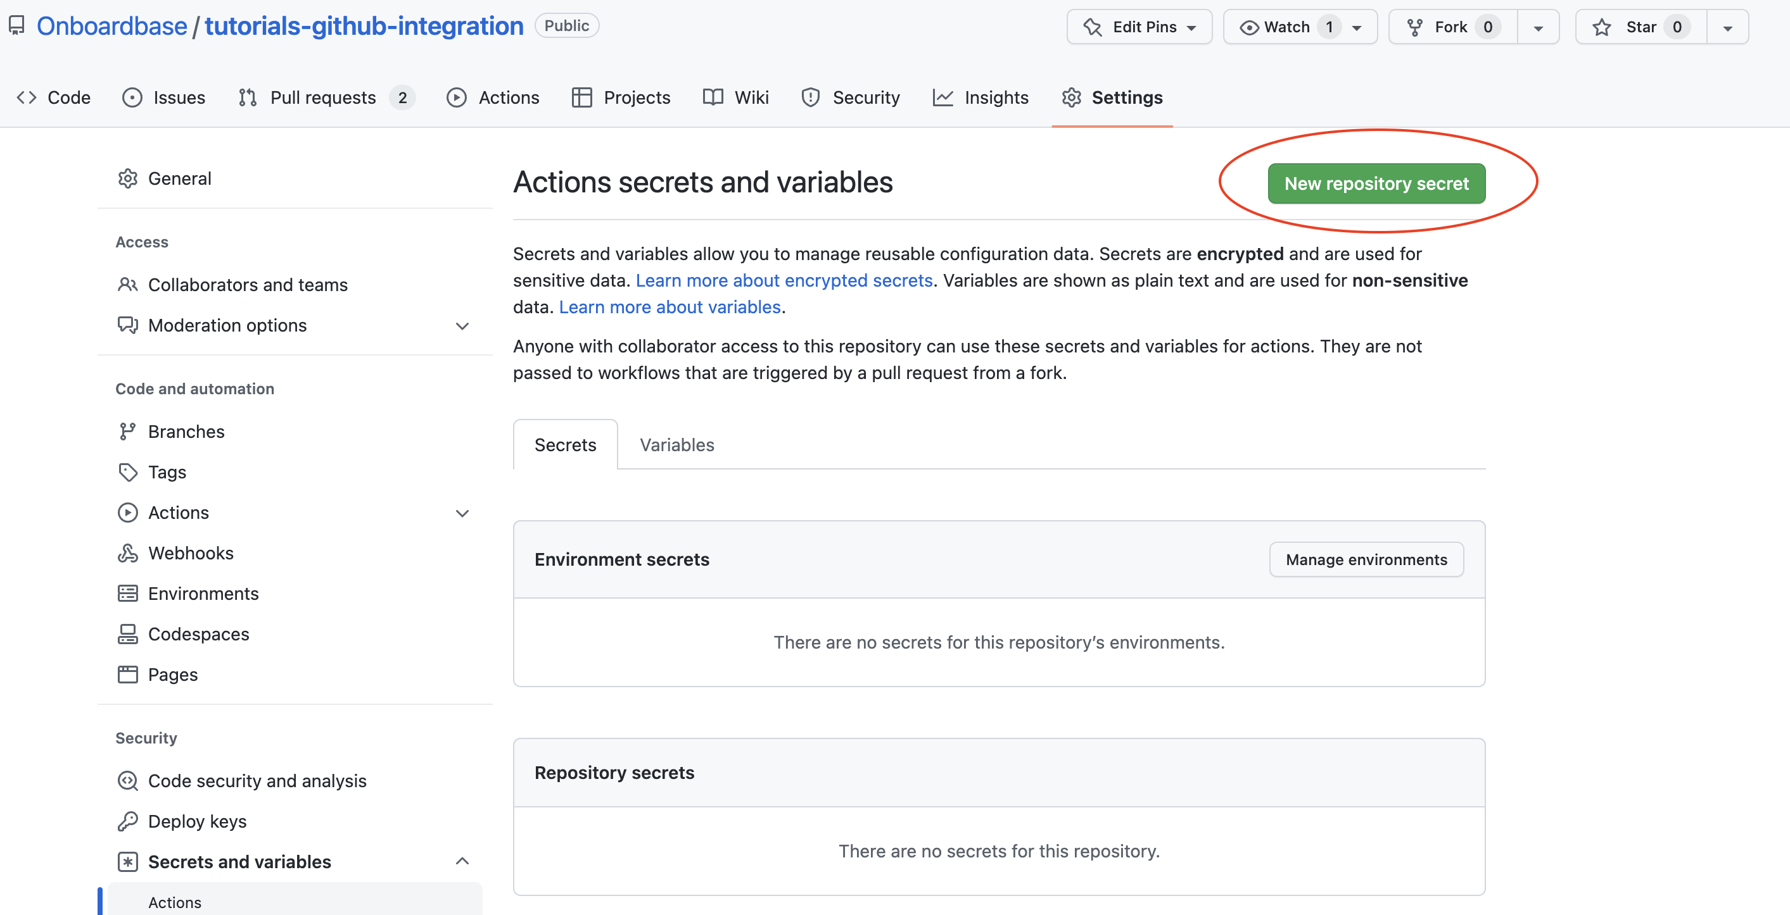
Task: Star the repository with the Star button
Action: [x=1641, y=27]
